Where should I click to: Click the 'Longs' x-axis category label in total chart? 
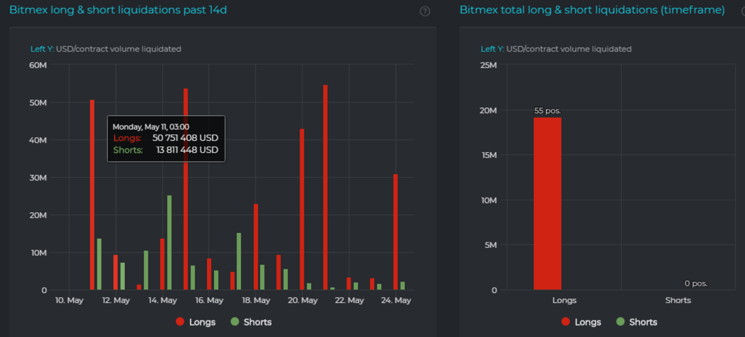tap(564, 300)
